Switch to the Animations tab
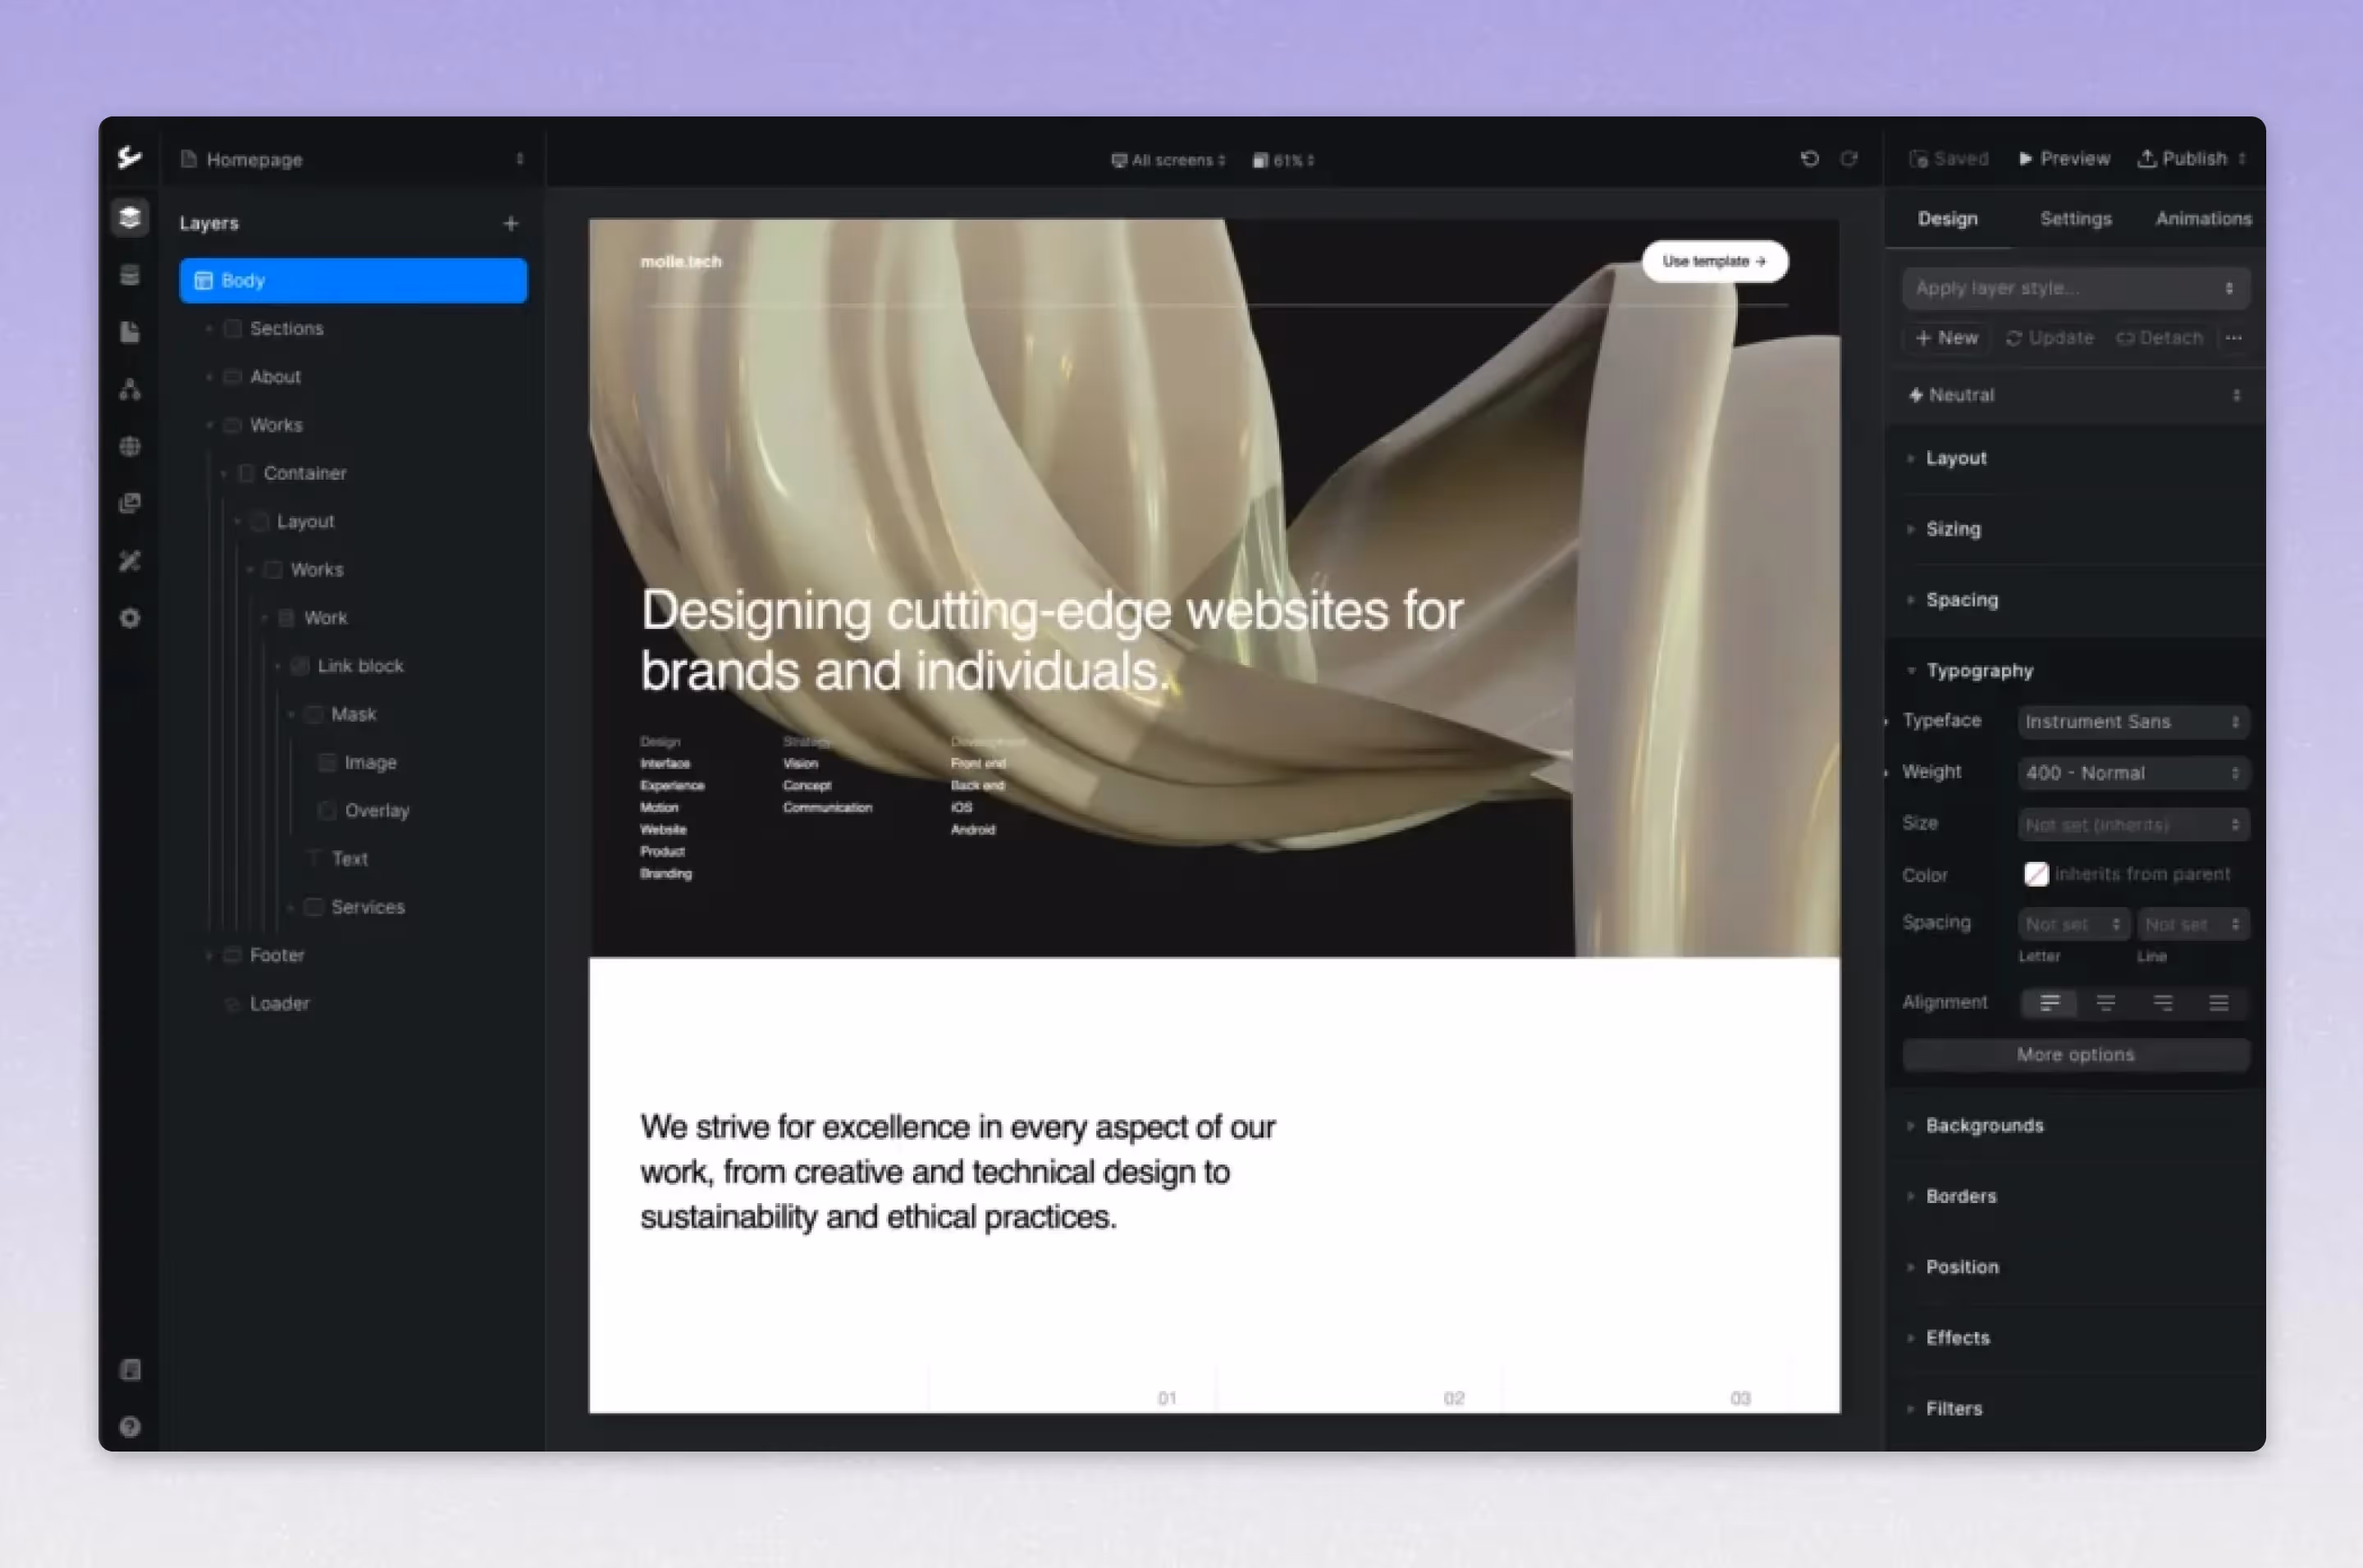Image resolution: width=2363 pixels, height=1568 pixels. tap(2203, 219)
